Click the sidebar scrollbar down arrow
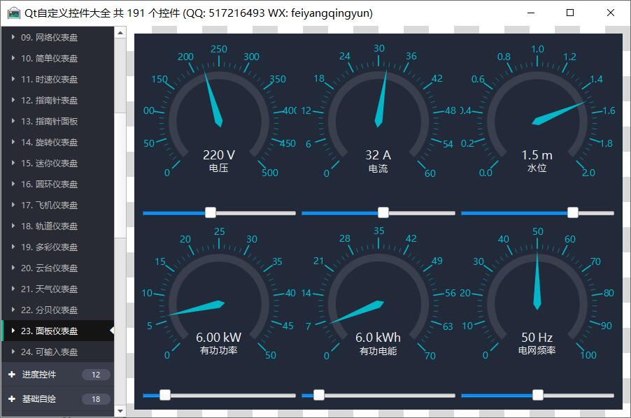Image resolution: width=631 pixels, height=418 pixels. (x=120, y=411)
